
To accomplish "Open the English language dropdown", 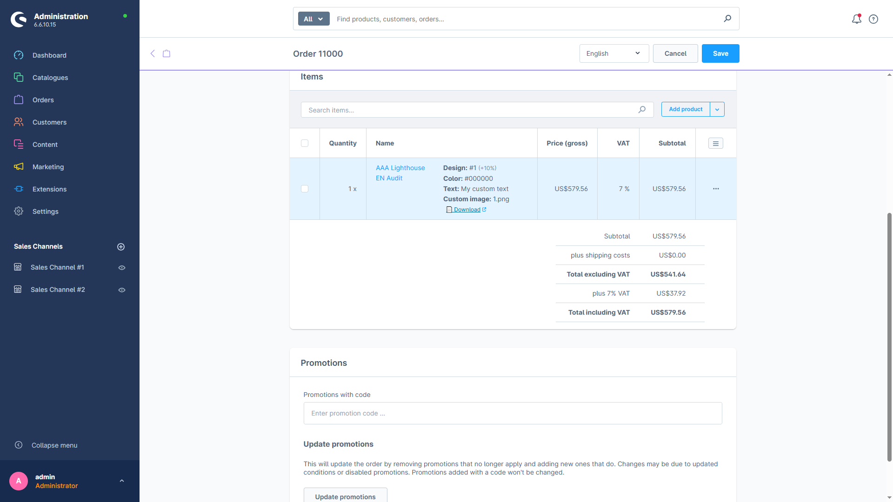I will click(x=614, y=53).
